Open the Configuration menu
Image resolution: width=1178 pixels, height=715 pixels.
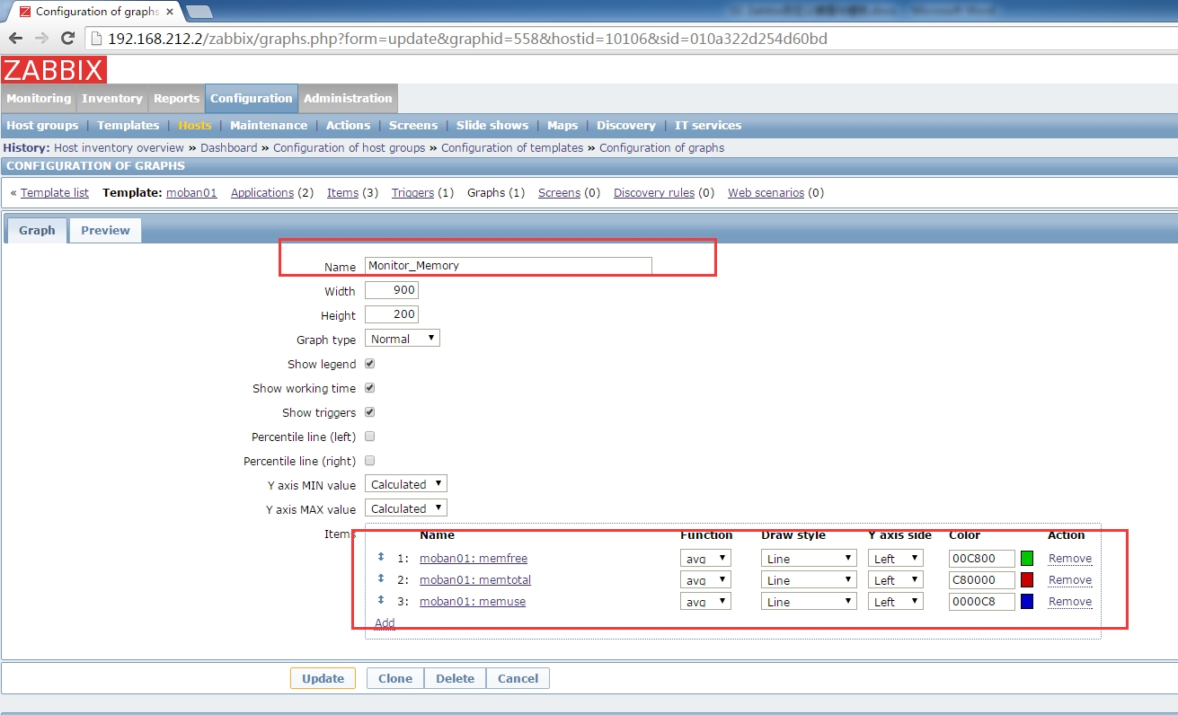(x=252, y=99)
